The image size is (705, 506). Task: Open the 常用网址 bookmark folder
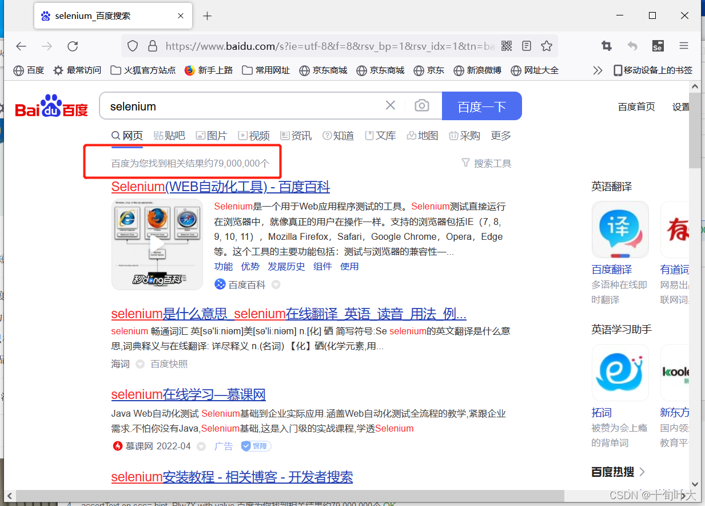(266, 70)
